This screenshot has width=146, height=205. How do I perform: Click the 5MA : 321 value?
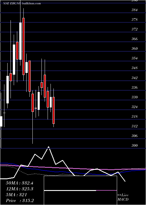(x=16, y=195)
